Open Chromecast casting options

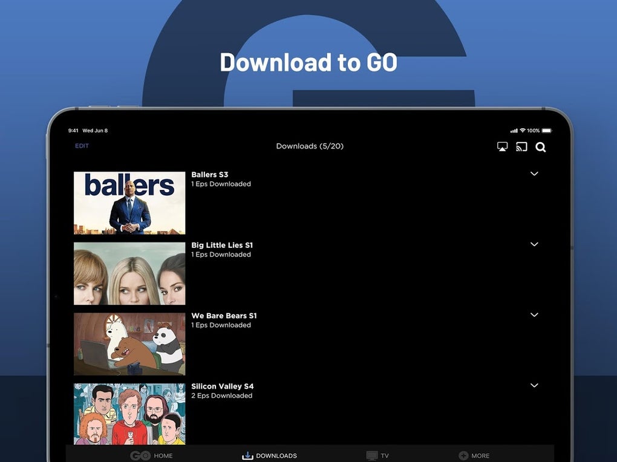click(521, 146)
